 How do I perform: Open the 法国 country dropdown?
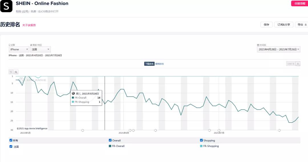tap(40, 49)
